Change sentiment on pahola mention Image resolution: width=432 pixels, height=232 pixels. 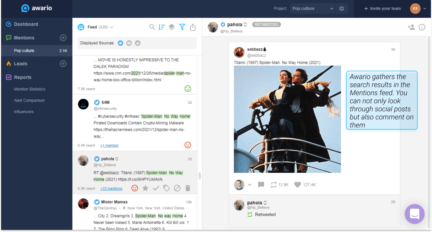pos(135,188)
